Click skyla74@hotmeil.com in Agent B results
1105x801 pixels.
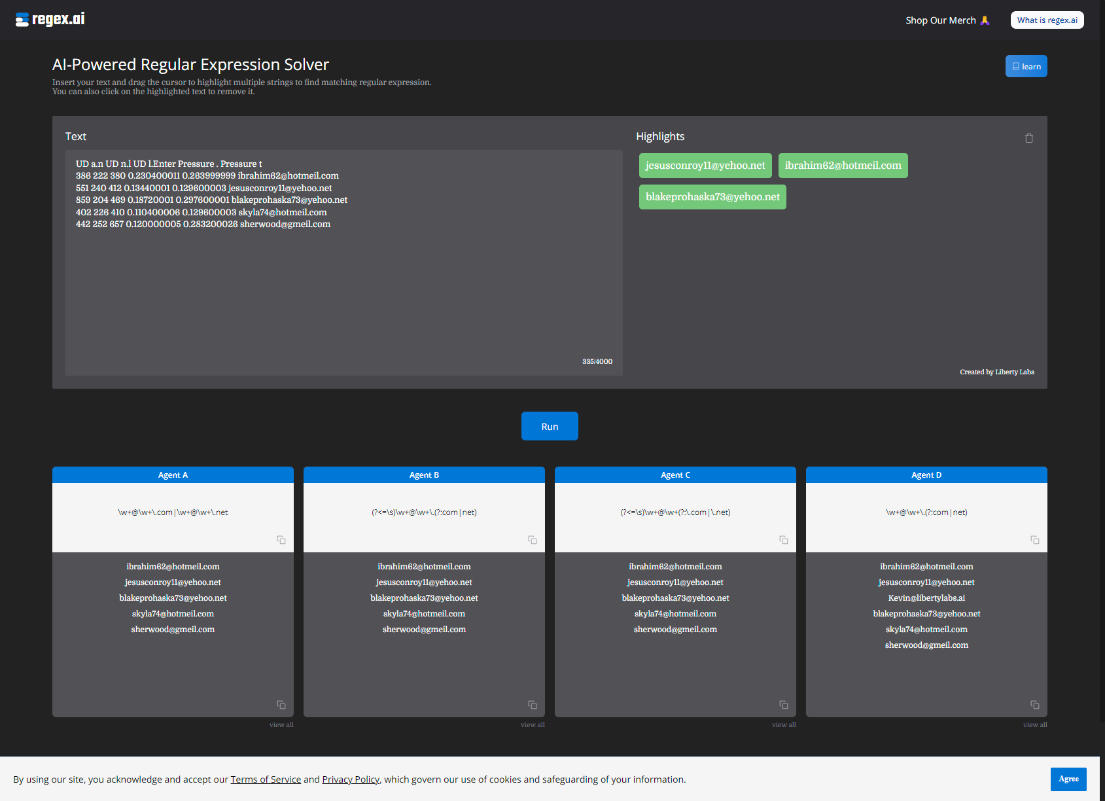424,614
